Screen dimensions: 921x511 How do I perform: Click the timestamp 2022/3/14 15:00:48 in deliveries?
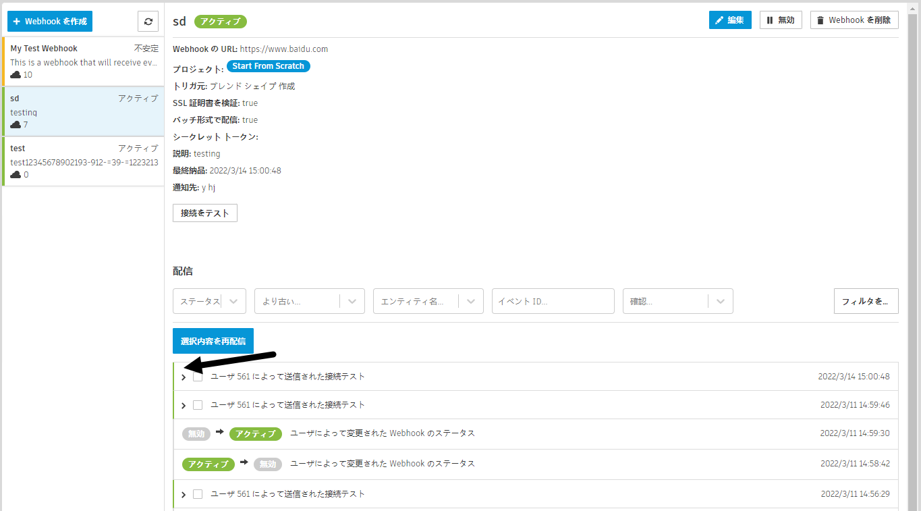pos(854,377)
